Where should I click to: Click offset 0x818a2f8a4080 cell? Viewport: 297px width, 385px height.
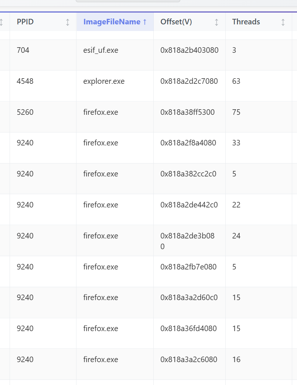point(190,148)
